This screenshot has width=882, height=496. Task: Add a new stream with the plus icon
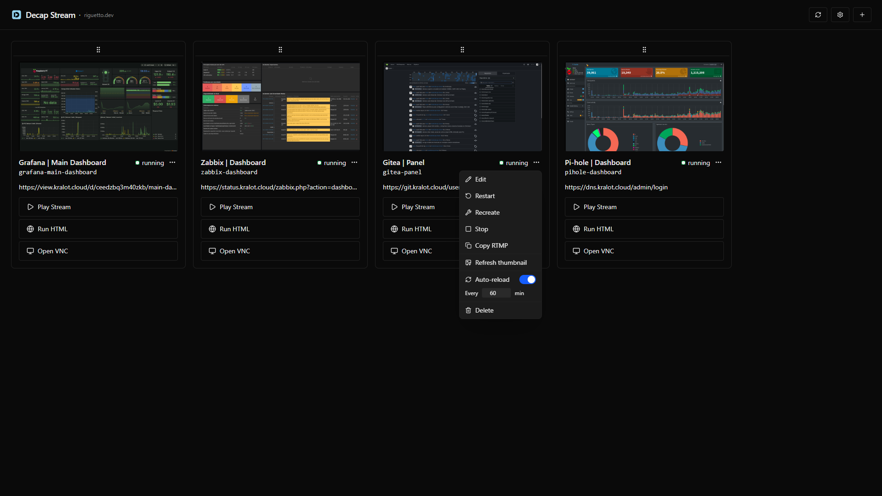click(862, 15)
